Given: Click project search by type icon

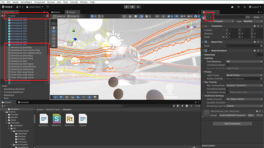Looking at the screenshot, I should 178,106.
